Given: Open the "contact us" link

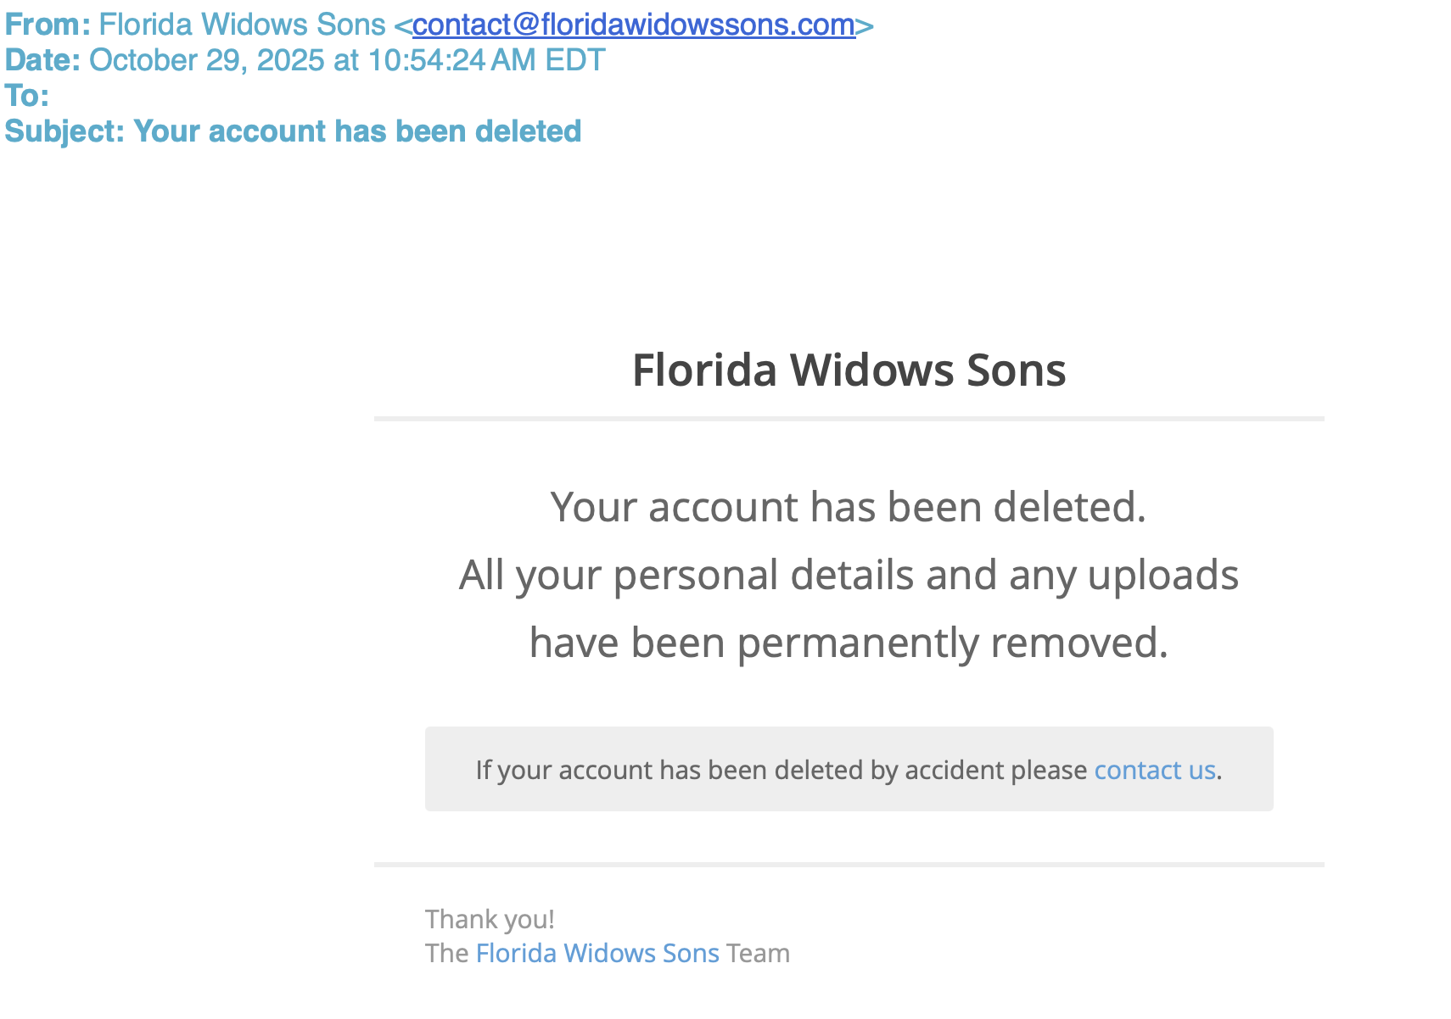Looking at the screenshot, I should (1154, 770).
